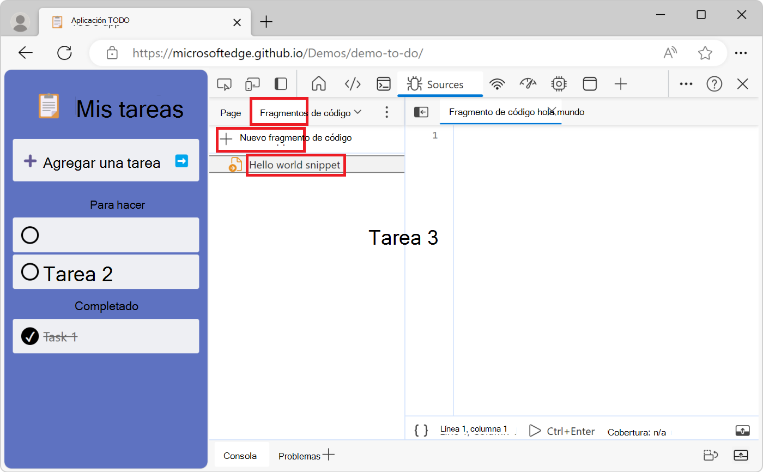
Task: Open the Elements tool icon
Action: 353,84
